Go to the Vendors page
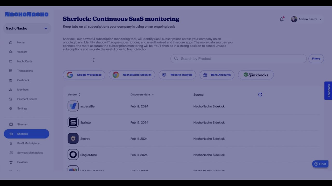332x186 pixels. click(x=22, y=52)
